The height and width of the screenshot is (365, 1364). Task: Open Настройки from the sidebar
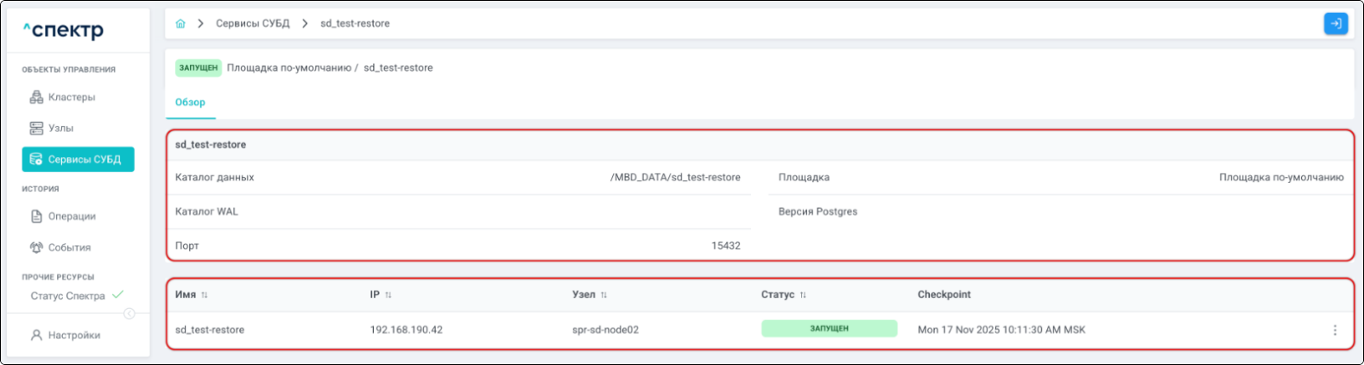[73, 336]
